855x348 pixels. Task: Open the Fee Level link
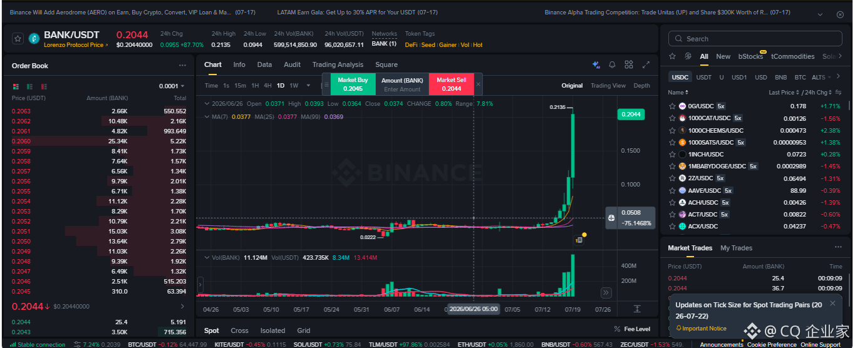coord(633,329)
